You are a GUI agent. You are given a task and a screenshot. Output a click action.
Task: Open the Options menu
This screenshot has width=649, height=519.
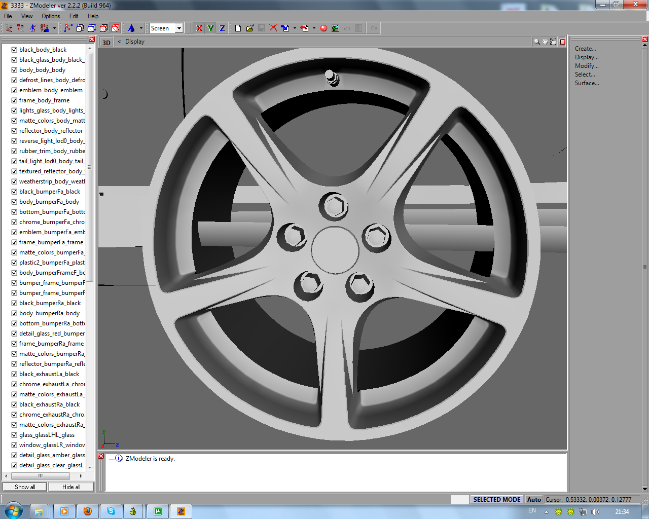tap(51, 16)
